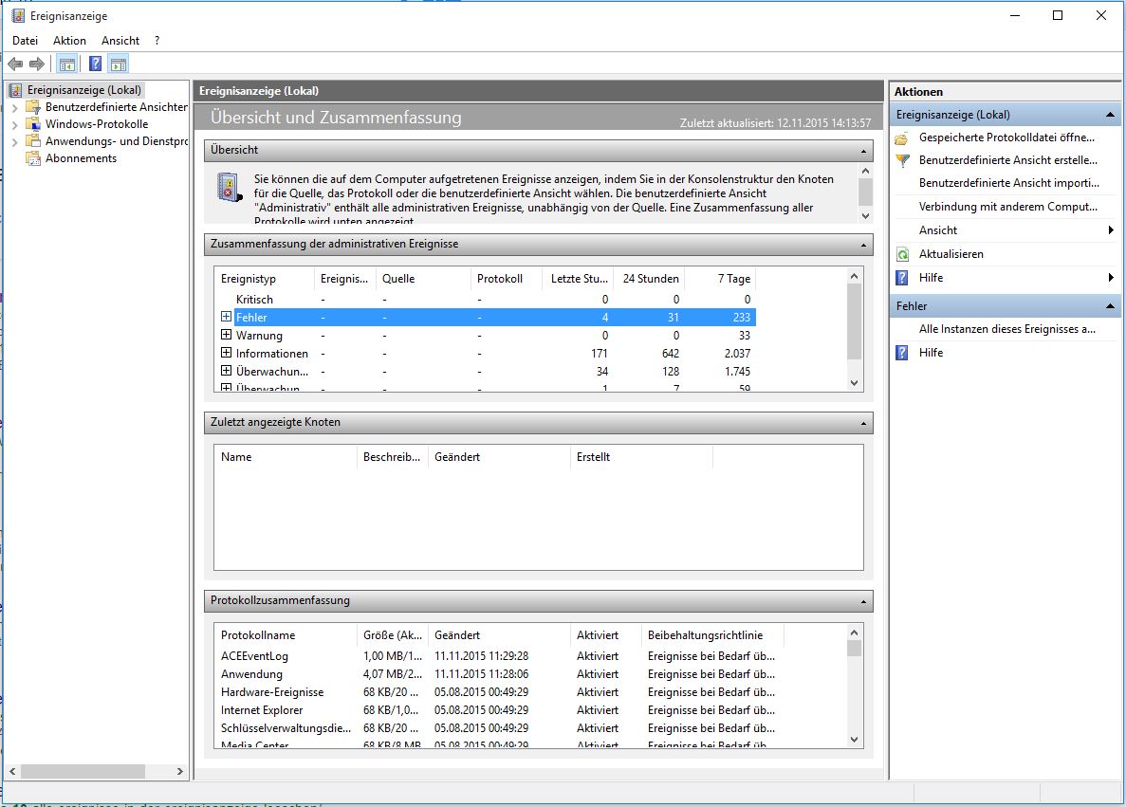The height and width of the screenshot is (807, 1126).
Task: Expand the Windows-Protokolle tree node
Action: click(x=14, y=124)
